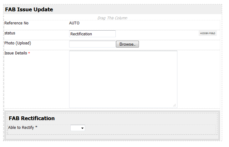Click the Photo (Upload) label

click(x=18, y=43)
